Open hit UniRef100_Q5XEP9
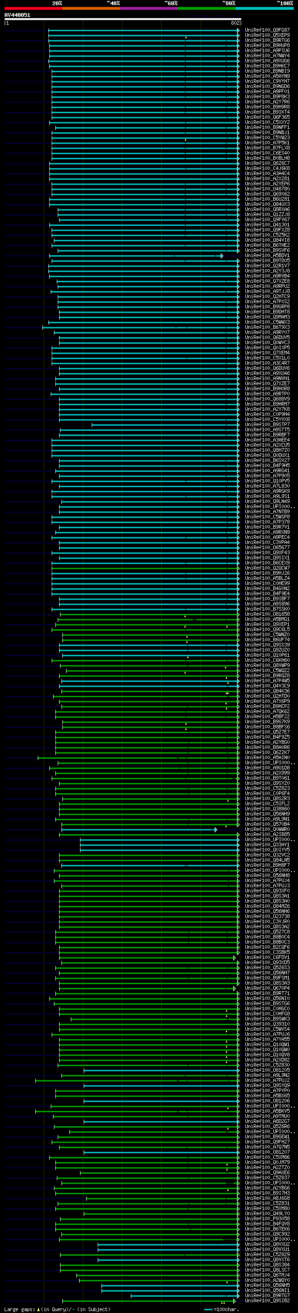 [x=267, y=35]
